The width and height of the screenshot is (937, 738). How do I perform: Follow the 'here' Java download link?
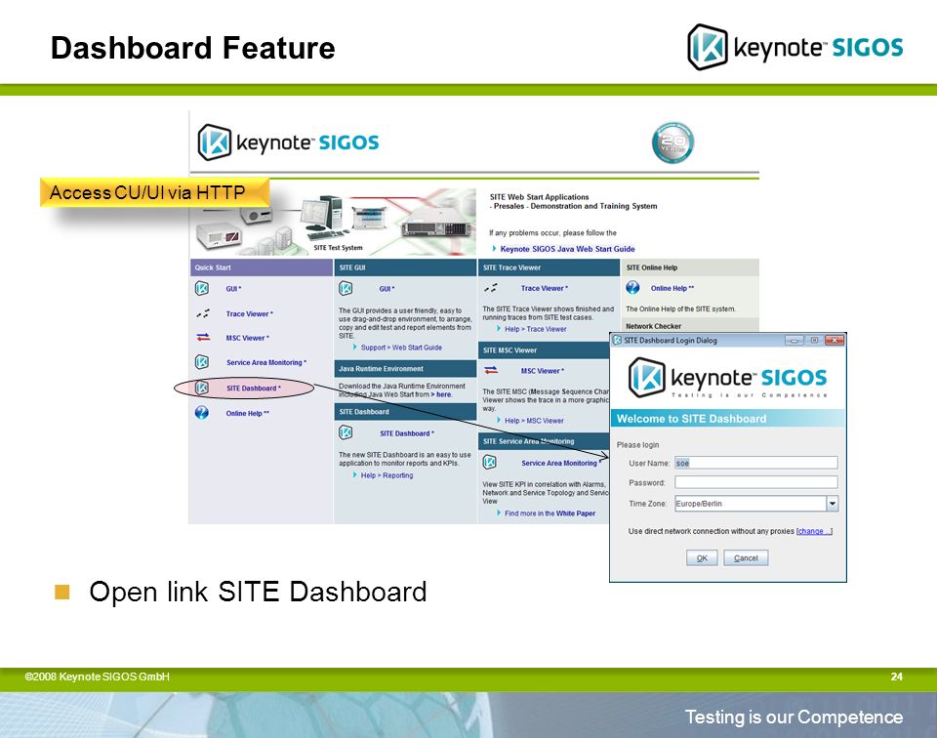coord(443,394)
